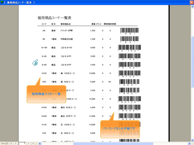Click the vertical scrollbar down arrow
The height and width of the screenshot is (145, 194).
(x=192, y=140)
